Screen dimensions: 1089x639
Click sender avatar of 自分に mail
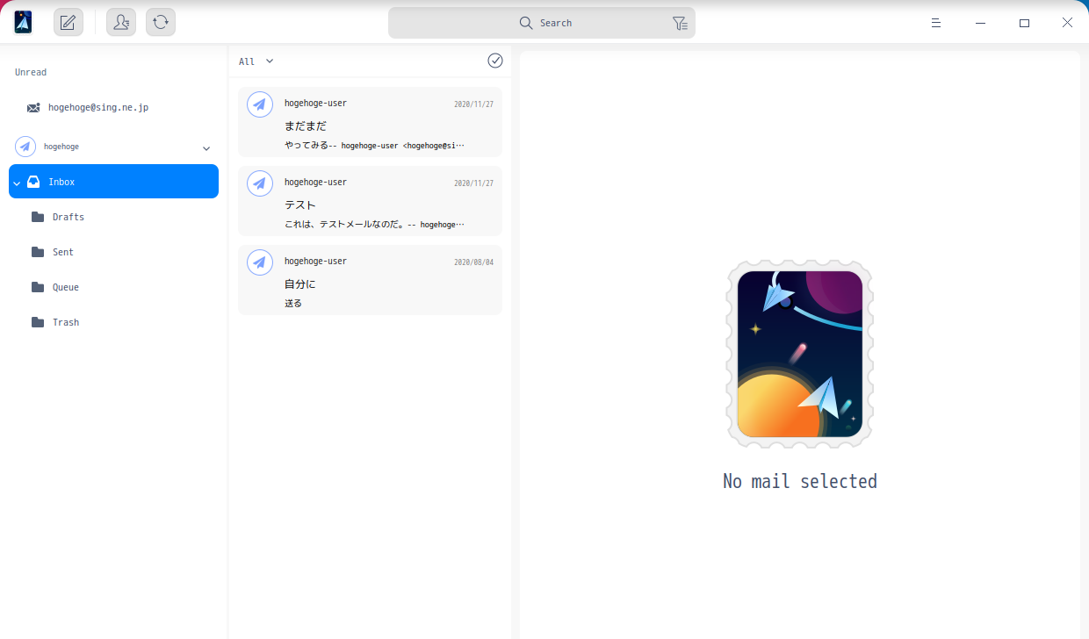(x=259, y=262)
